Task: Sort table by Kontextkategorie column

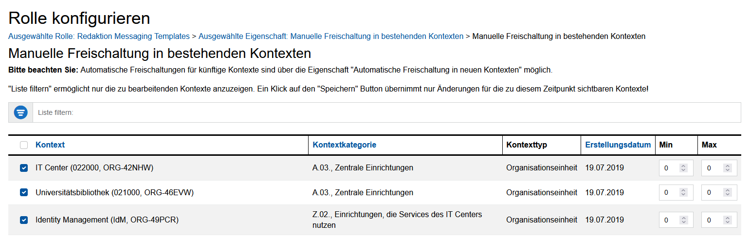Action: pyautogui.click(x=344, y=145)
